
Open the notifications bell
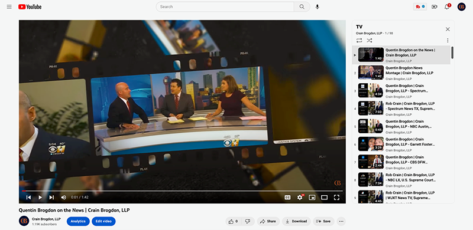point(447,6)
